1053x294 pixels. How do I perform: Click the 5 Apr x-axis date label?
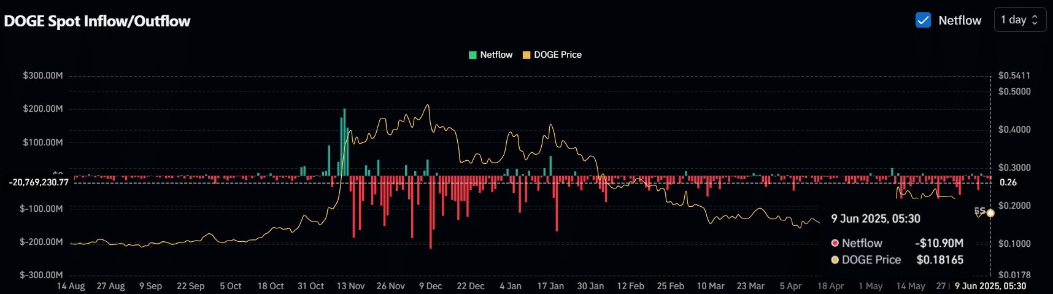click(x=790, y=286)
